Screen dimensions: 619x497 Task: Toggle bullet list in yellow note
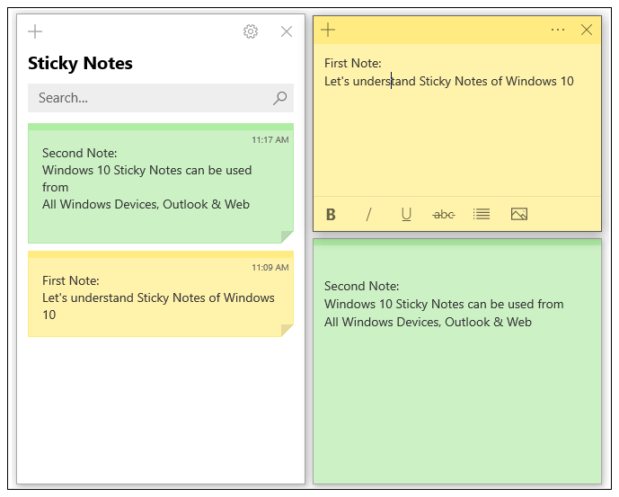482,214
